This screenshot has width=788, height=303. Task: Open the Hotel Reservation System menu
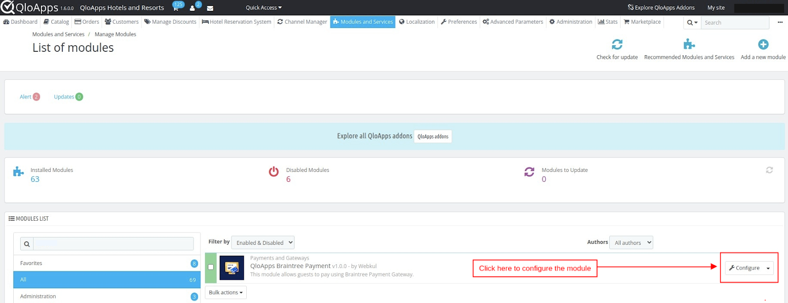[x=236, y=22]
